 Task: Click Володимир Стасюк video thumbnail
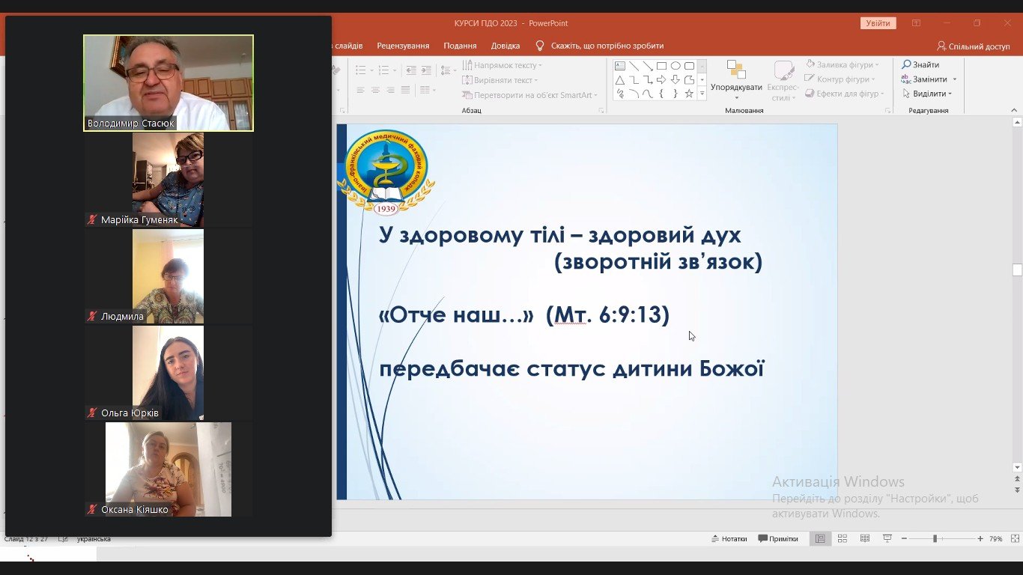pyautogui.click(x=169, y=82)
